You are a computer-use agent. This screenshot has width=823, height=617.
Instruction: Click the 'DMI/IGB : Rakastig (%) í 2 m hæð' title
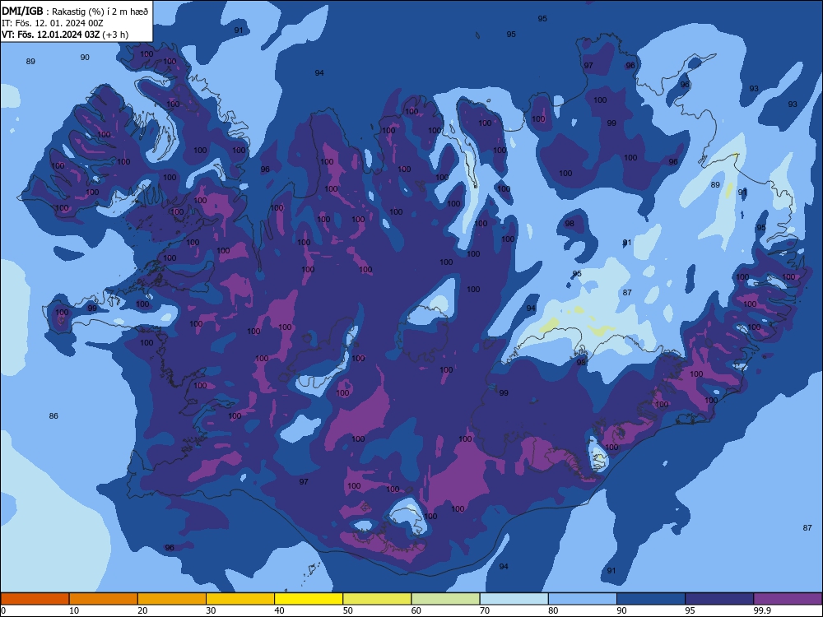[75, 12]
